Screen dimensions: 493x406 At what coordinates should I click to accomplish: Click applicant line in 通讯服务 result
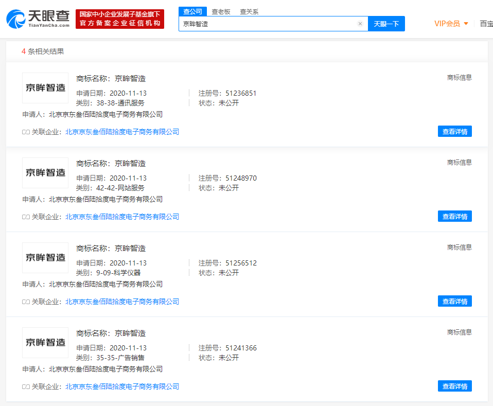coord(93,114)
